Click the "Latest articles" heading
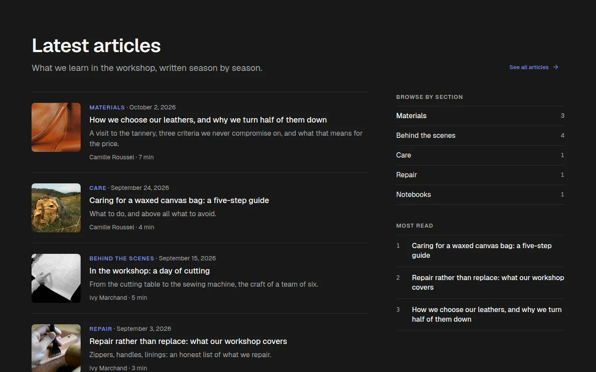 tap(96, 46)
